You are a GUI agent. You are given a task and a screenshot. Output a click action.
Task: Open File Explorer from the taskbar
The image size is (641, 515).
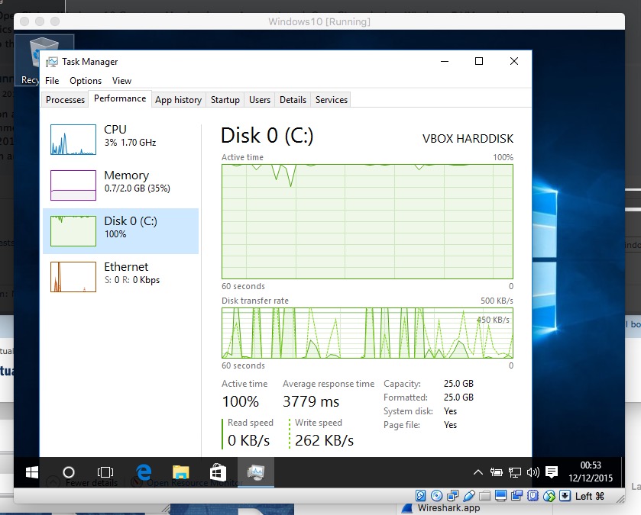180,472
